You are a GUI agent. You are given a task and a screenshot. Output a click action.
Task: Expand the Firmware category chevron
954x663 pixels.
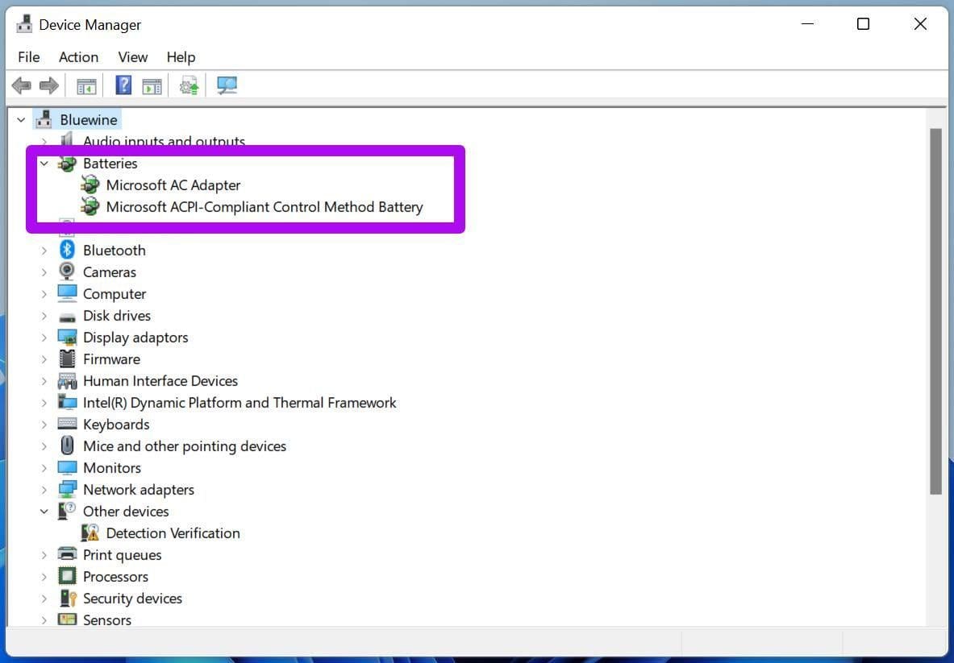tap(44, 359)
